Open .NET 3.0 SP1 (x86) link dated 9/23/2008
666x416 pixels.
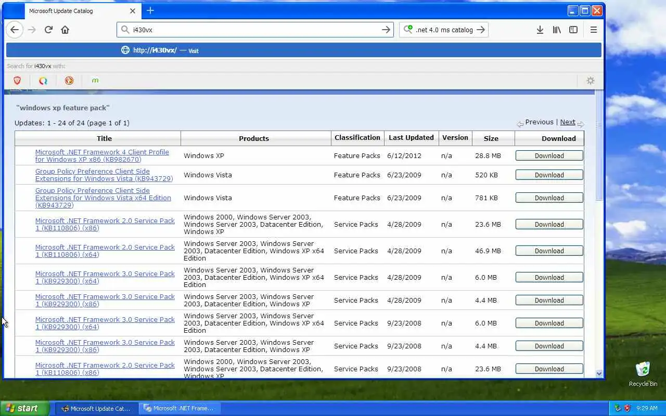pyautogui.click(x=105, y=346)
